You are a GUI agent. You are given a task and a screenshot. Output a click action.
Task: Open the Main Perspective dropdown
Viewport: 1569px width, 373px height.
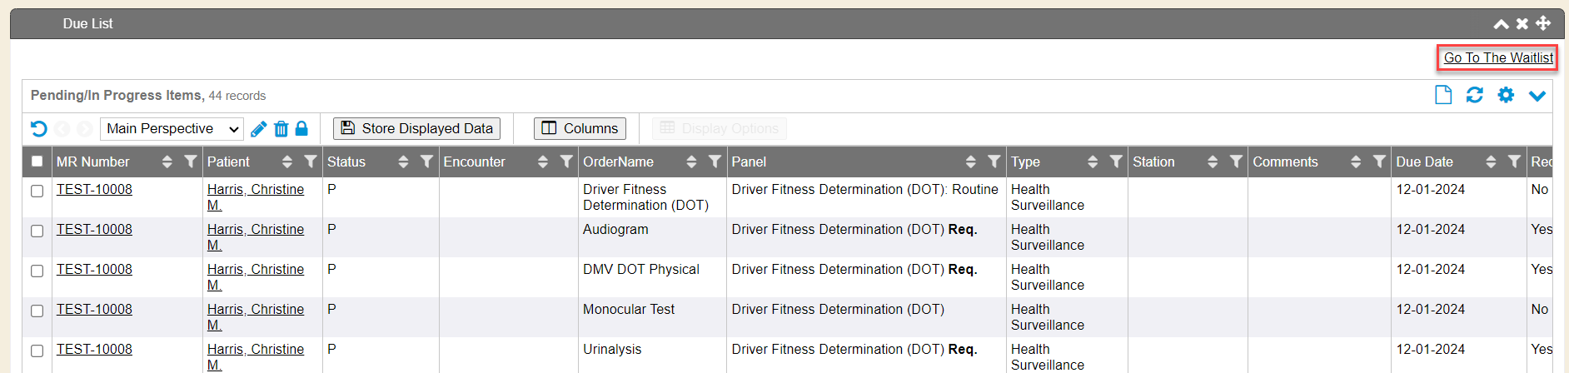(x=172, y=129)
